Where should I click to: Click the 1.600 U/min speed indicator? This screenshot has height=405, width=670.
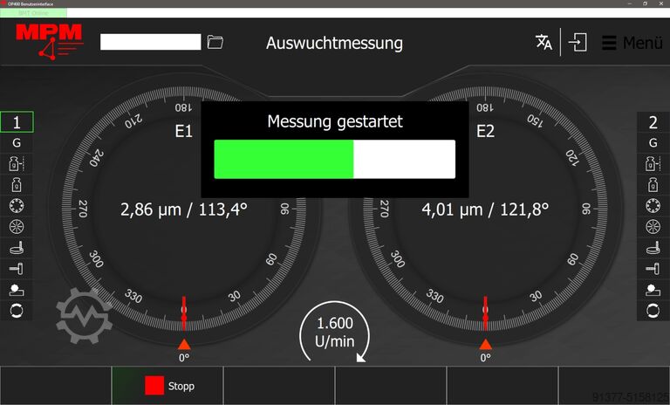click(x=335, y=333)
